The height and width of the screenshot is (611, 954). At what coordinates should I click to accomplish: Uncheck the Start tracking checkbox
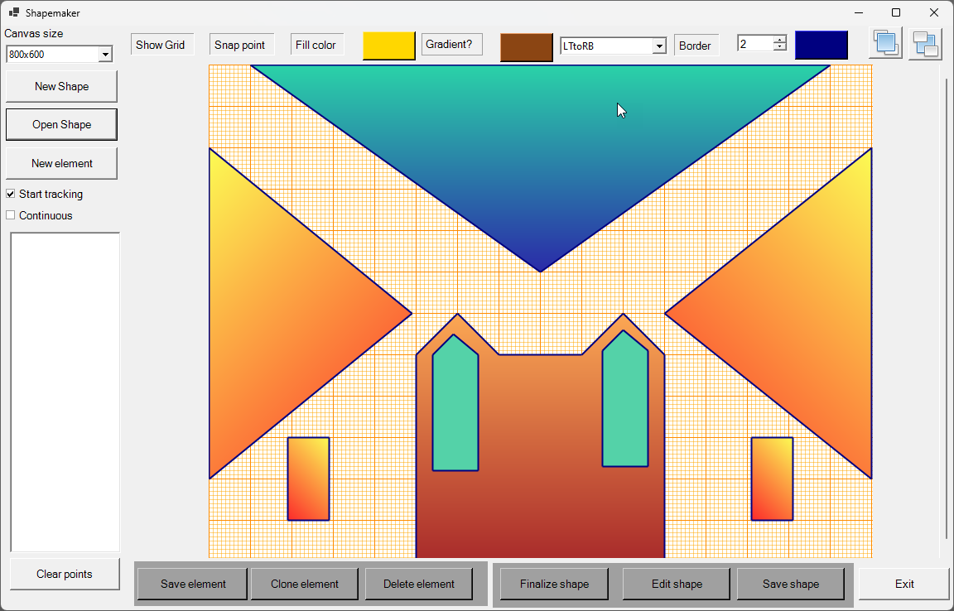pyautogui.click(x=10, y=194)
